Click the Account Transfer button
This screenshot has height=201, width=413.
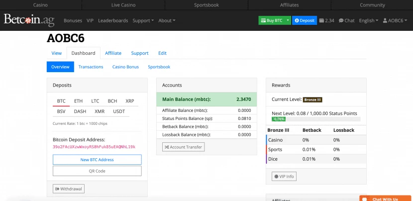[x=183, y=147]
